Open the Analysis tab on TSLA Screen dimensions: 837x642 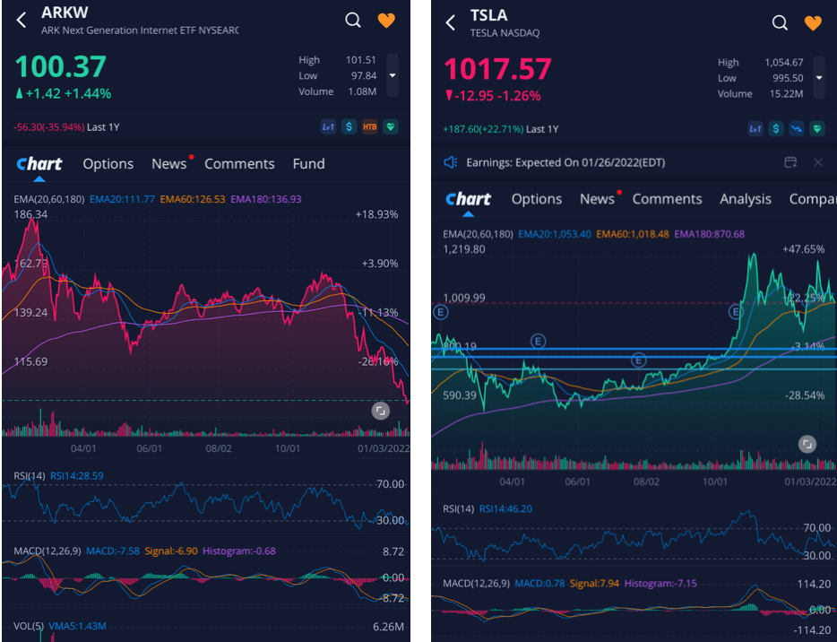coord(746,199)
